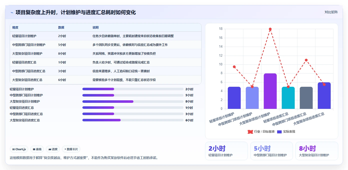The width and height of the screenshot is (348, 170).
Task: Select the 中型跨部门项目进度汇总 table row
Action: (x=106, y=71)
